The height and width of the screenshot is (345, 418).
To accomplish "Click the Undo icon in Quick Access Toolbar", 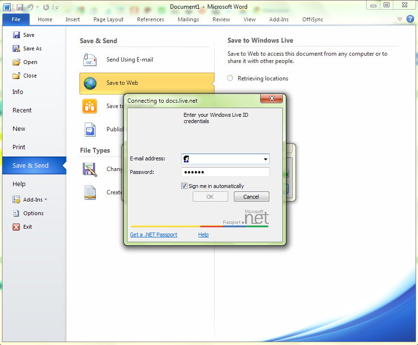I will tap(31, 7).
